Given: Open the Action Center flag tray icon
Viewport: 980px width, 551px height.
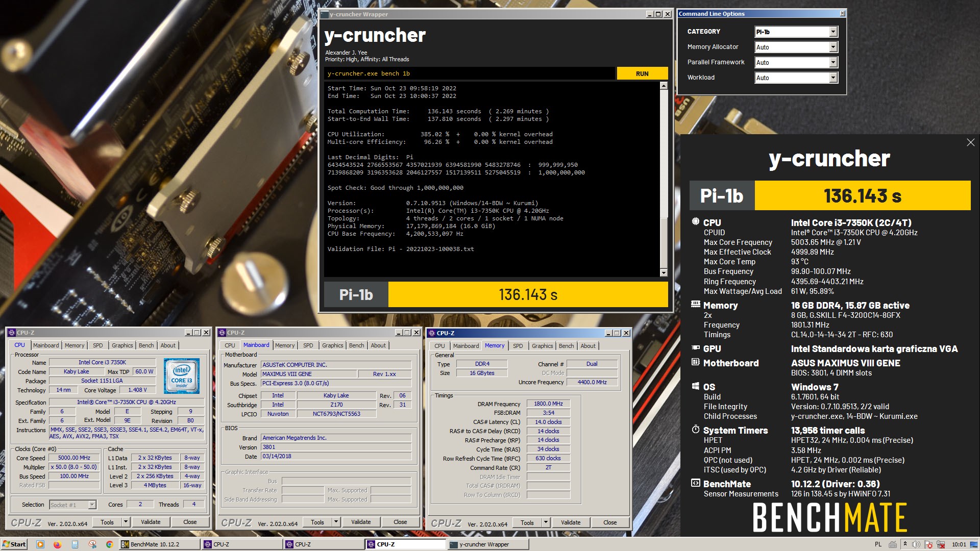Looking at the screenshot, I should 928,544.
